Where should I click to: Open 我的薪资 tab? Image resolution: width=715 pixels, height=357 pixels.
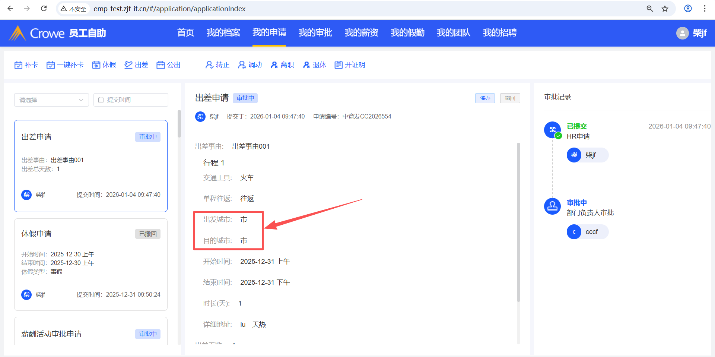click(362, 33)
